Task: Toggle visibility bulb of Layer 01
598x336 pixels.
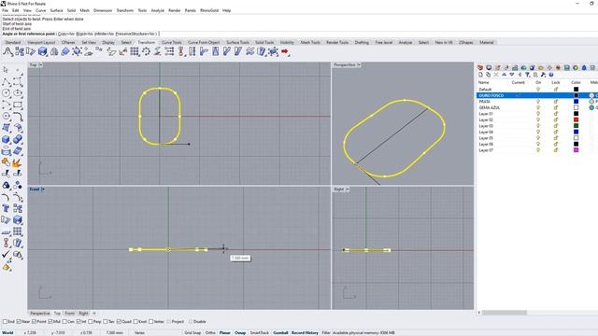Action: coord(538,114)
